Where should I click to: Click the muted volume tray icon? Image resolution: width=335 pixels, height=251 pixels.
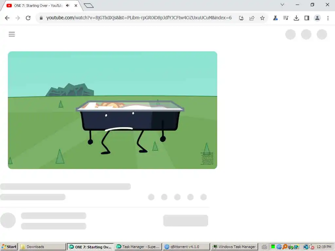coord(311,247)
